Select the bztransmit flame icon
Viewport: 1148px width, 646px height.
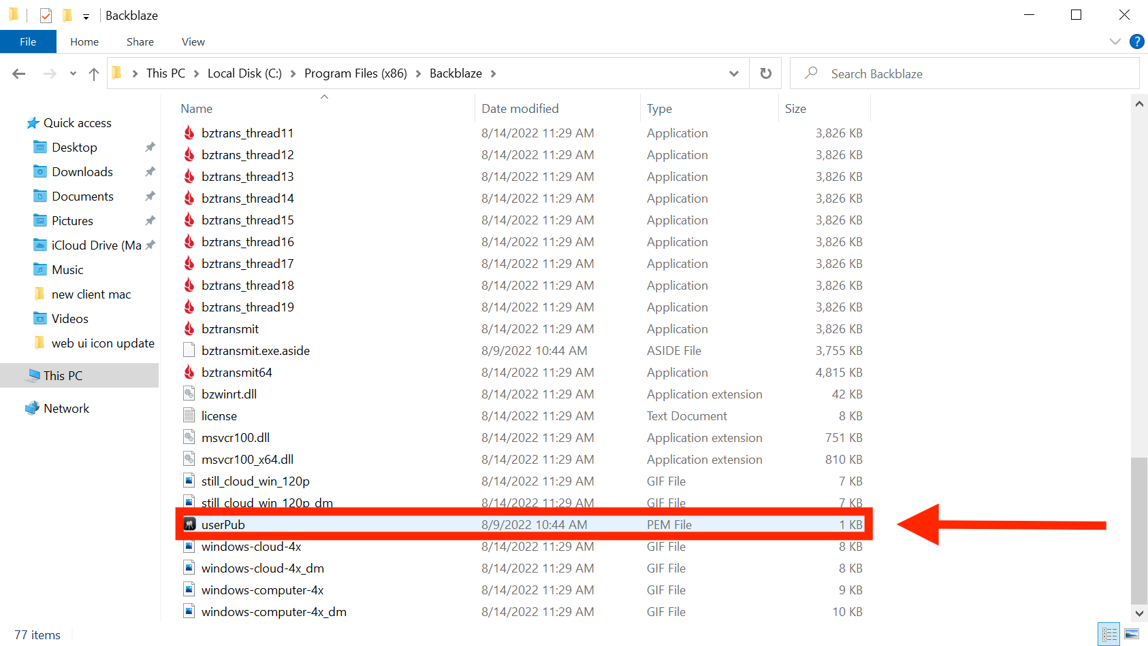pos(189,329)
